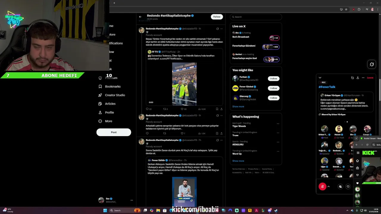
Task: Open options for the Truss trend
Action: (x=278, y=133)
